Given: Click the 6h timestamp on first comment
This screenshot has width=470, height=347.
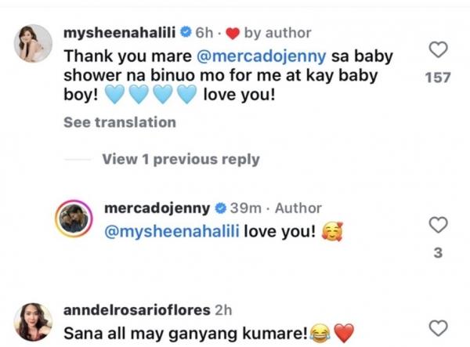Looking at the screenshot, I should pos(204,33).
